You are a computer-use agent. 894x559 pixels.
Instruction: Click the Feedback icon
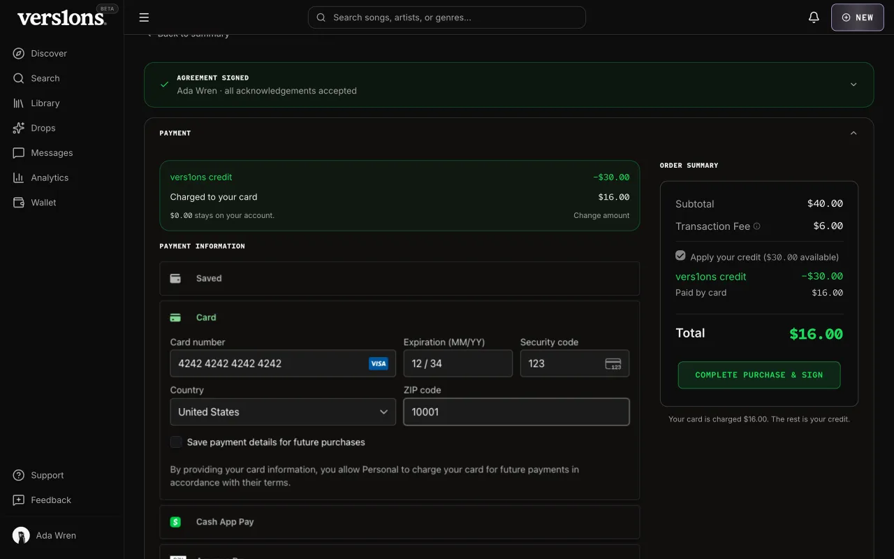19,500
